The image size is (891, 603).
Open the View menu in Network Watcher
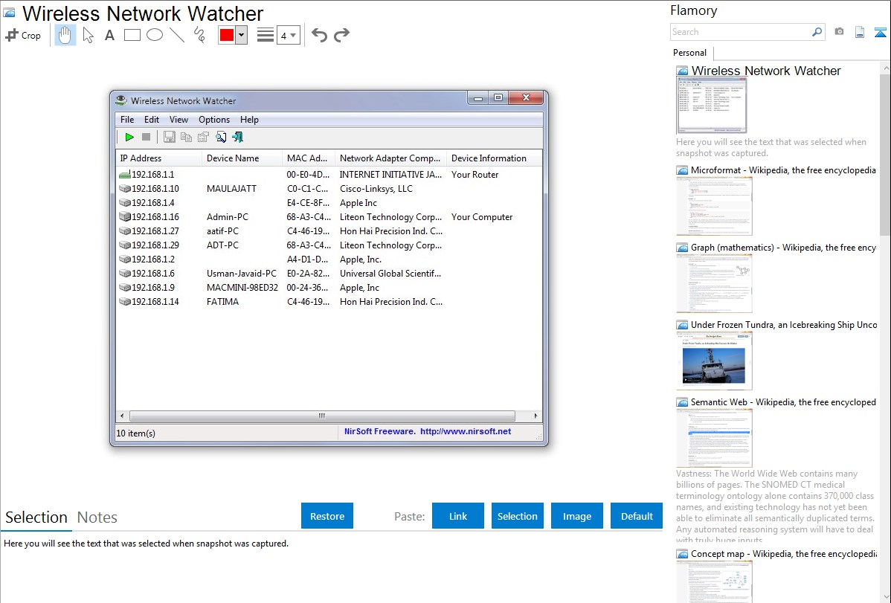tap(178, 120)
